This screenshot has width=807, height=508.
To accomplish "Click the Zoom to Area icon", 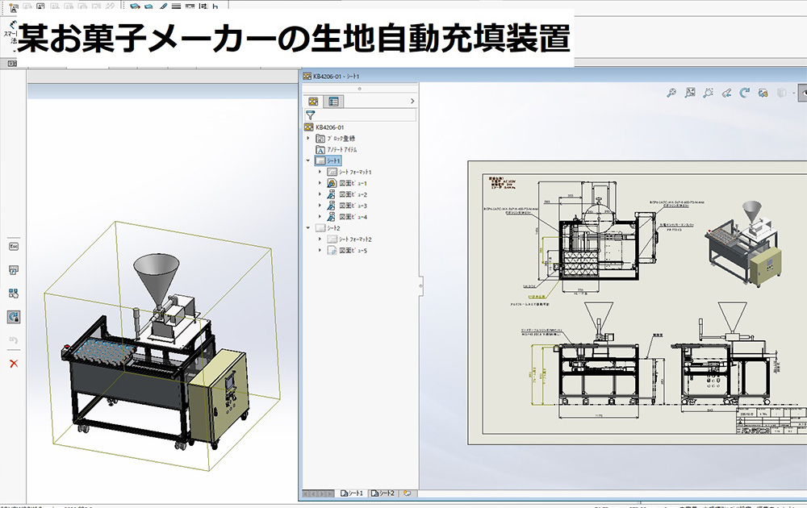I will click(x=690, y=93).
